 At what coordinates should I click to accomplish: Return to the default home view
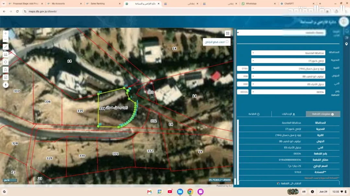(x=6, y=70)
